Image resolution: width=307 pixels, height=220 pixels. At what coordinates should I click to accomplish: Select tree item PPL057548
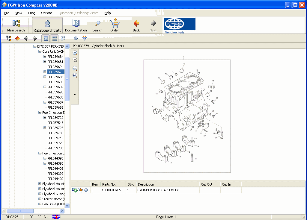tap(55, 123)
